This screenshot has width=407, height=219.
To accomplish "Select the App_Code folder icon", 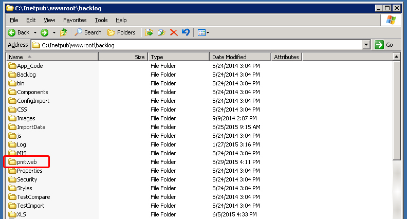I will click(12, 65).
